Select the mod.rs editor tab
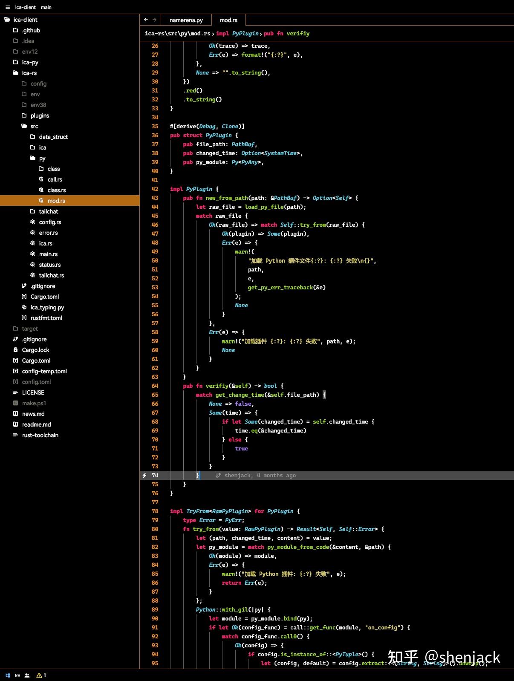Viewport: 514px width, 681px height. 228,20
